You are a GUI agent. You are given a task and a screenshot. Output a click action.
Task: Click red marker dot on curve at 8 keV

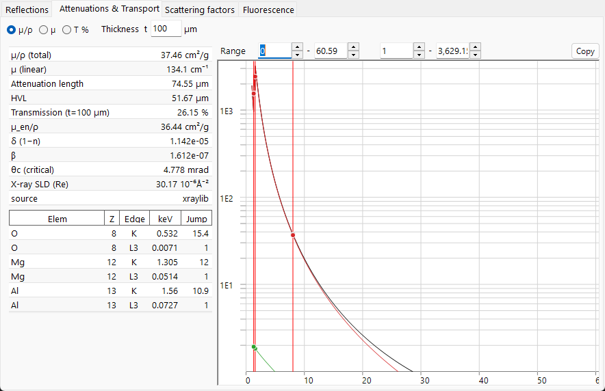tap(293, 235)
